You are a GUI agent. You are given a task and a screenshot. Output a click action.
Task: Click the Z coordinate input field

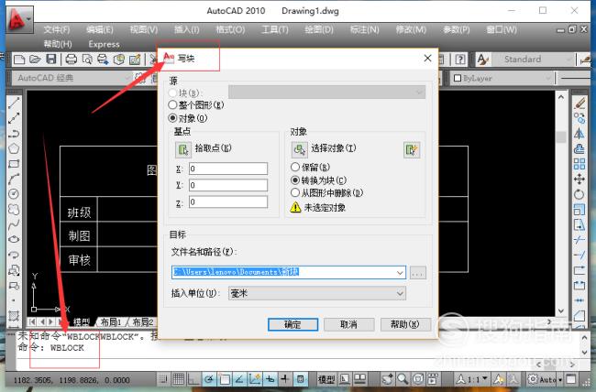pyautogui.click(x=228, y=201)
